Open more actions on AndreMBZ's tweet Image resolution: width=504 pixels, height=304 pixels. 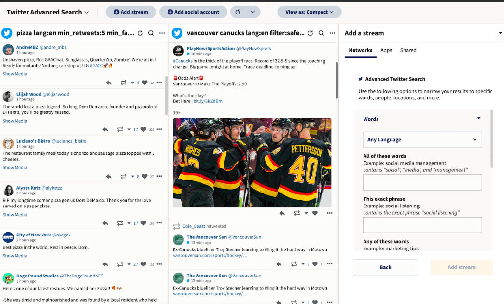[x=159, y=83]
